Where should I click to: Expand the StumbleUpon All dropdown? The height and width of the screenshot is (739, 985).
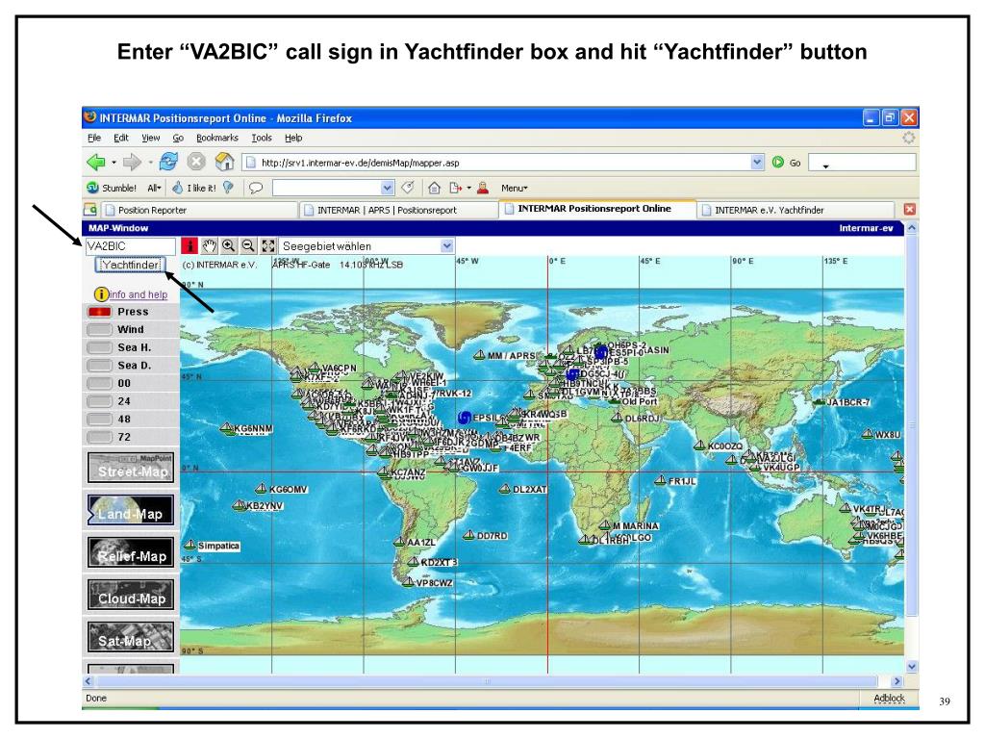[155, 188]
